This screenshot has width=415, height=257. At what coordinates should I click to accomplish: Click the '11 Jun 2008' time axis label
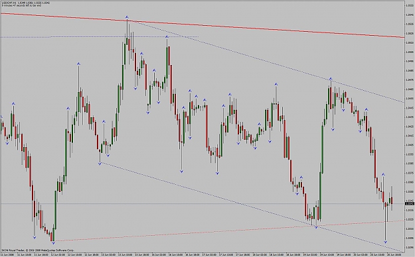point(7,255)
